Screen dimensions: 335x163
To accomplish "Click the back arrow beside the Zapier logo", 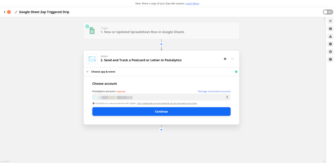I will coord(5,12).
